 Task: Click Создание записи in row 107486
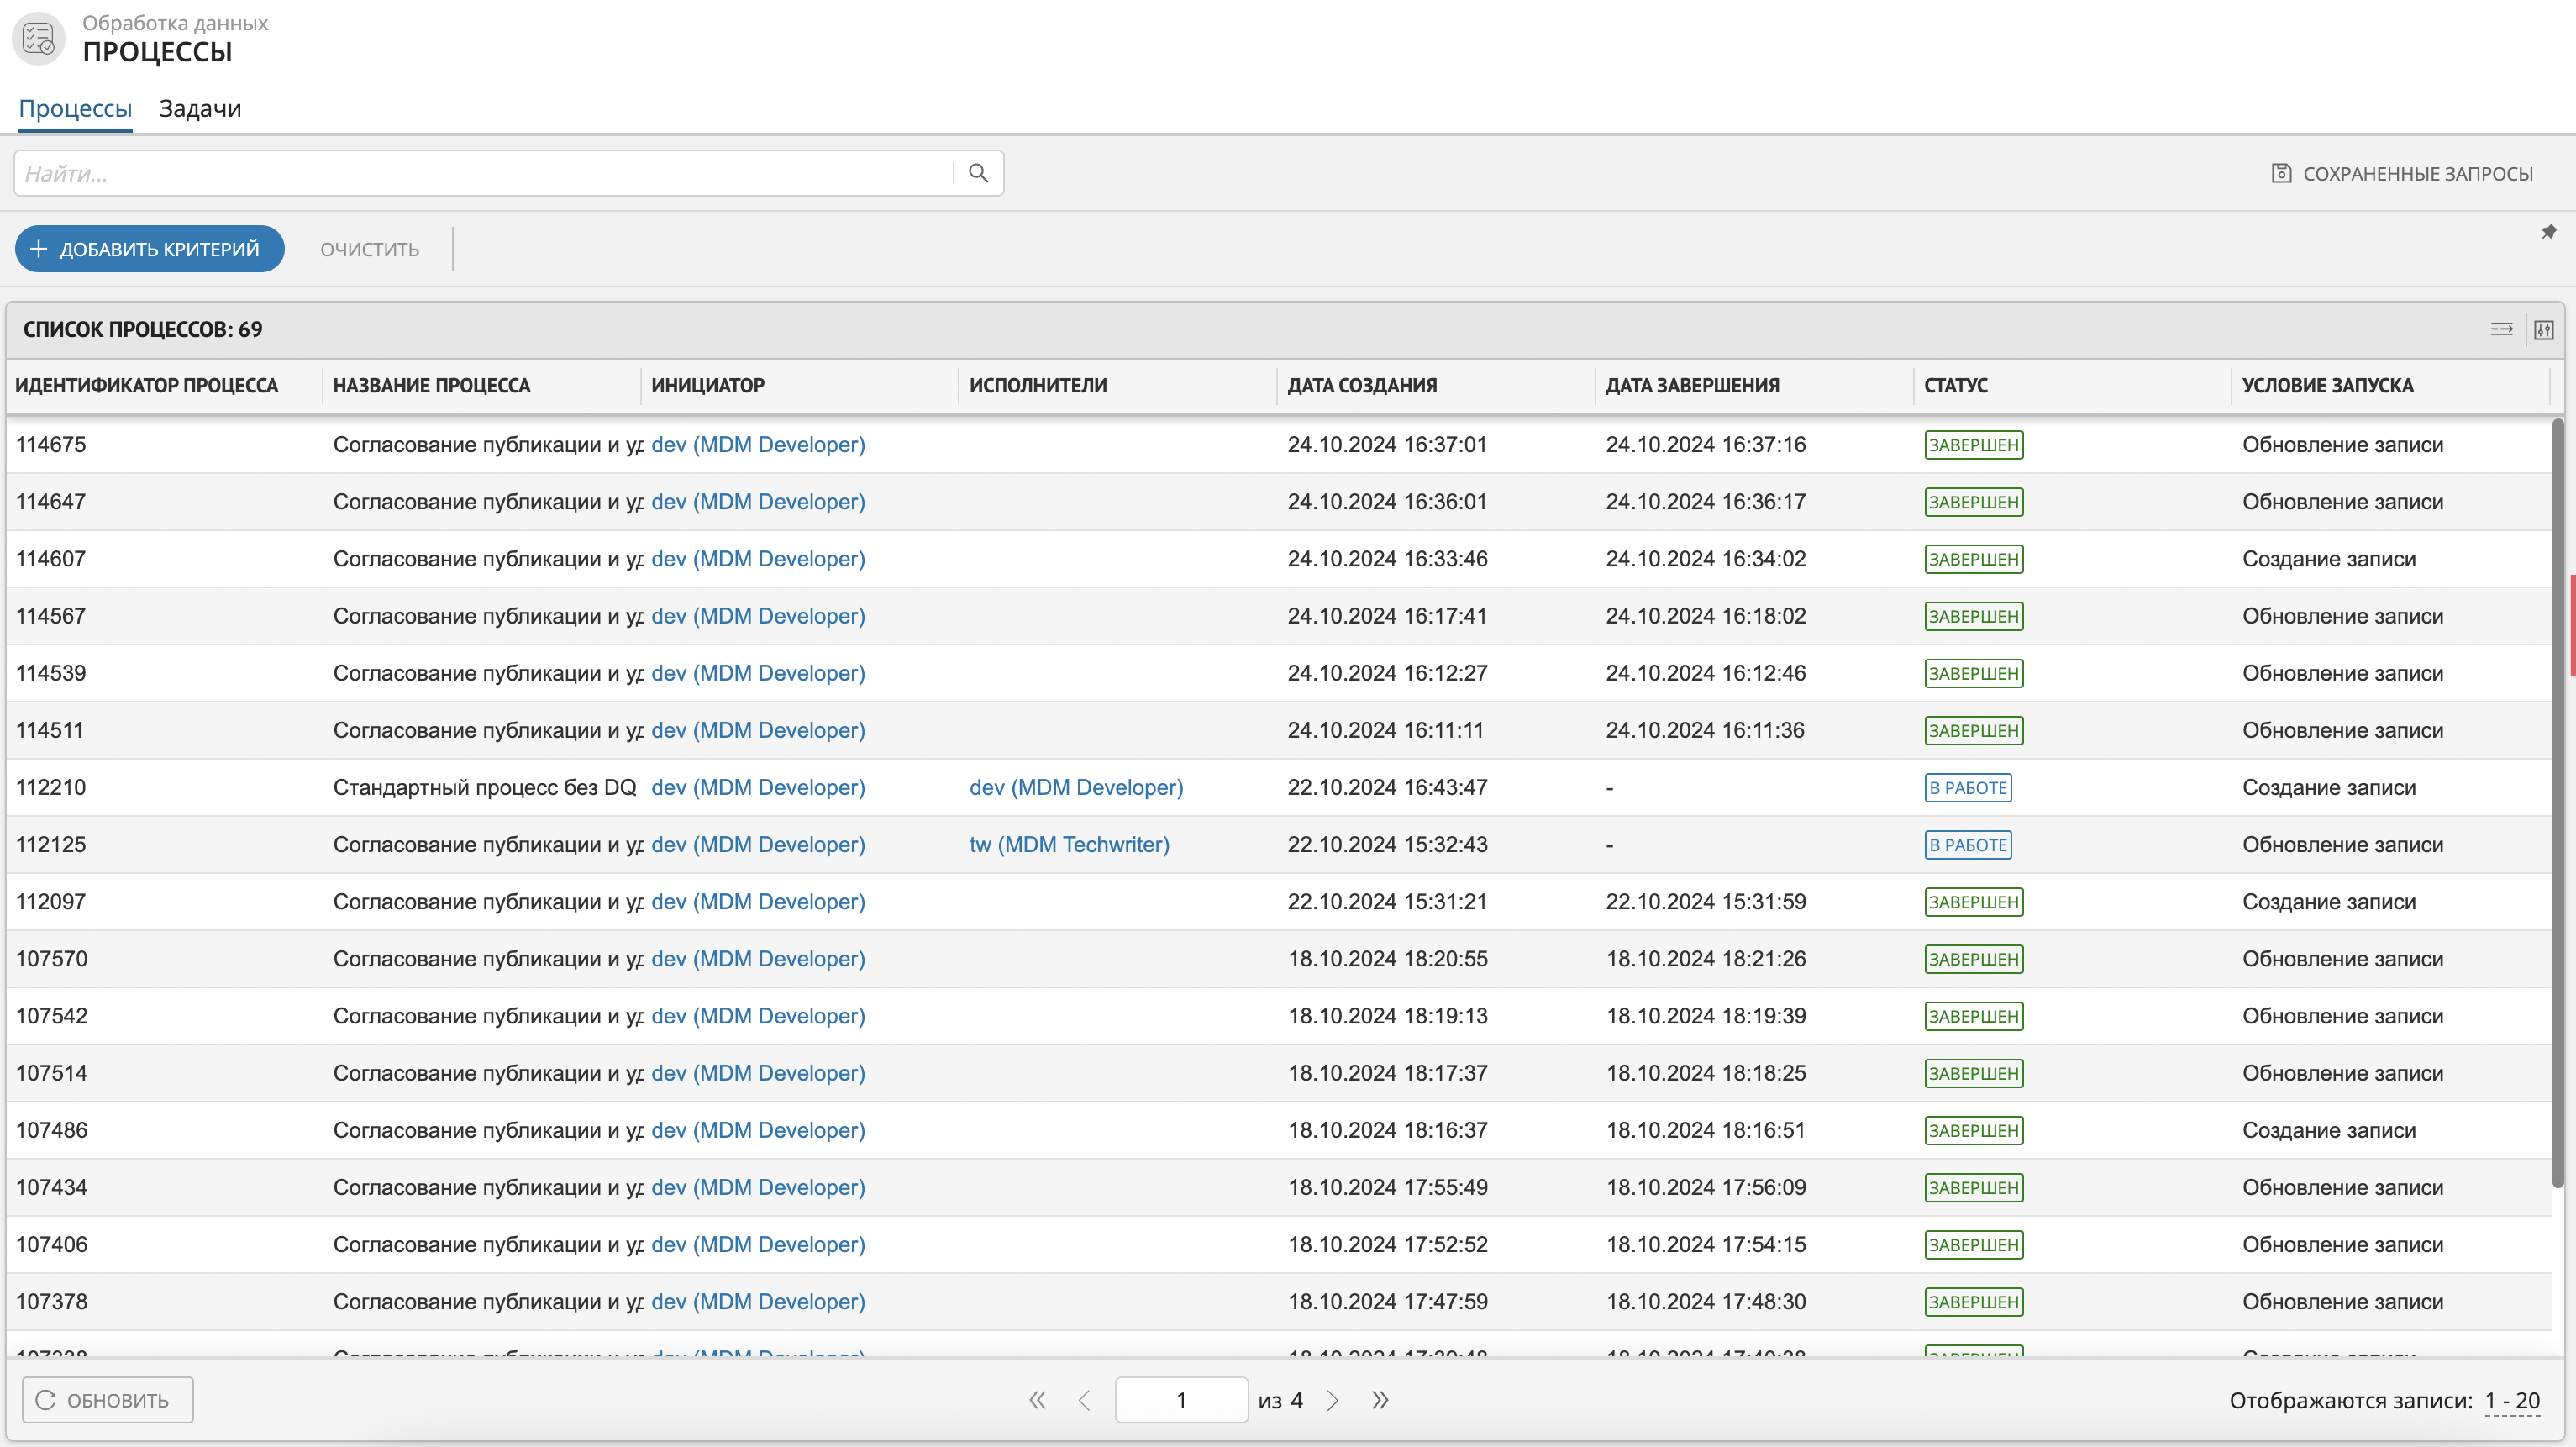coord(2329,1130)
